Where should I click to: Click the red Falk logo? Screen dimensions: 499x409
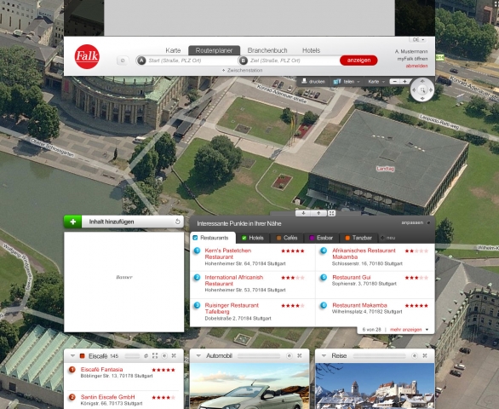(x=87, y=57)
